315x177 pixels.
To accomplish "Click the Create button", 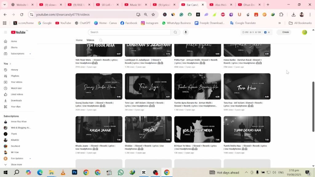I will [x=285, y=32].
